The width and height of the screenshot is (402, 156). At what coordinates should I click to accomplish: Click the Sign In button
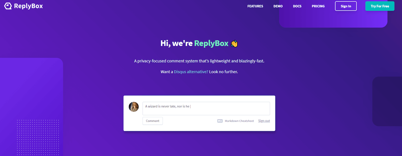pyautogui.click(x=346, y=6)
